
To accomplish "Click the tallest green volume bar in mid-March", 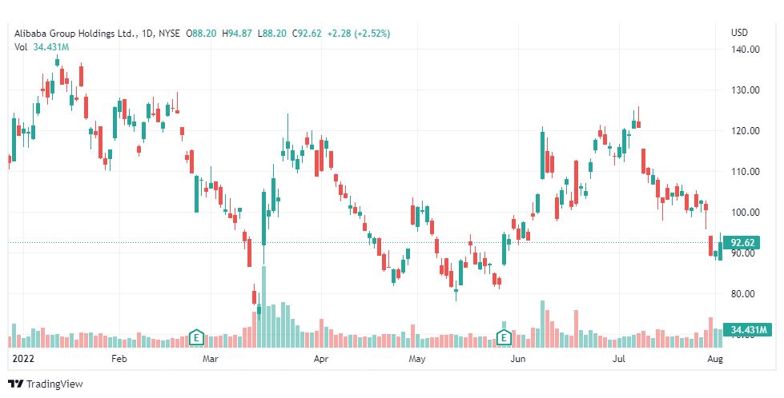I will click(263, 307).
